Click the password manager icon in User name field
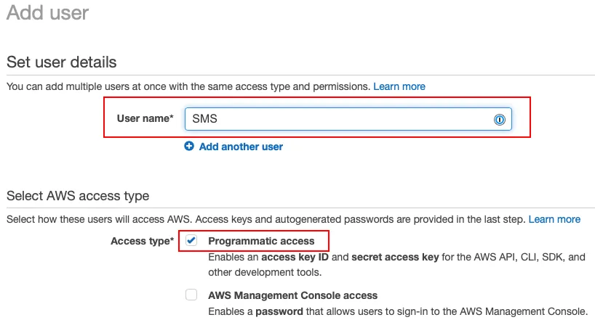The height and width of the screenshot is (320, 595). pos(500,120)
